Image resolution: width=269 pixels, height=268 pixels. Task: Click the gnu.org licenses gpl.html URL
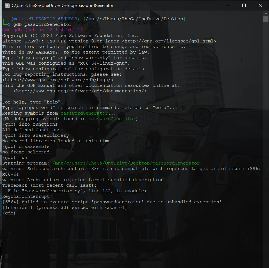pos(169,41)
